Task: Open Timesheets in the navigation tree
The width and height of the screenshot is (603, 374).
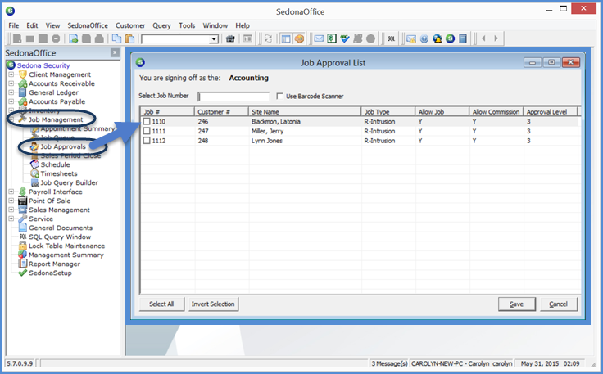Action: point(59,173)
